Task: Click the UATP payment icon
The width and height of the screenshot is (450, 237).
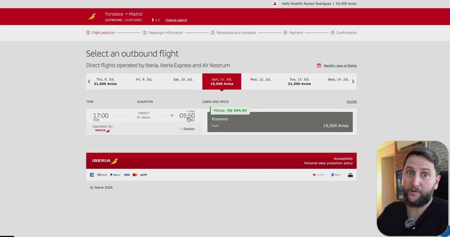Action: click(x=143, y=175)
